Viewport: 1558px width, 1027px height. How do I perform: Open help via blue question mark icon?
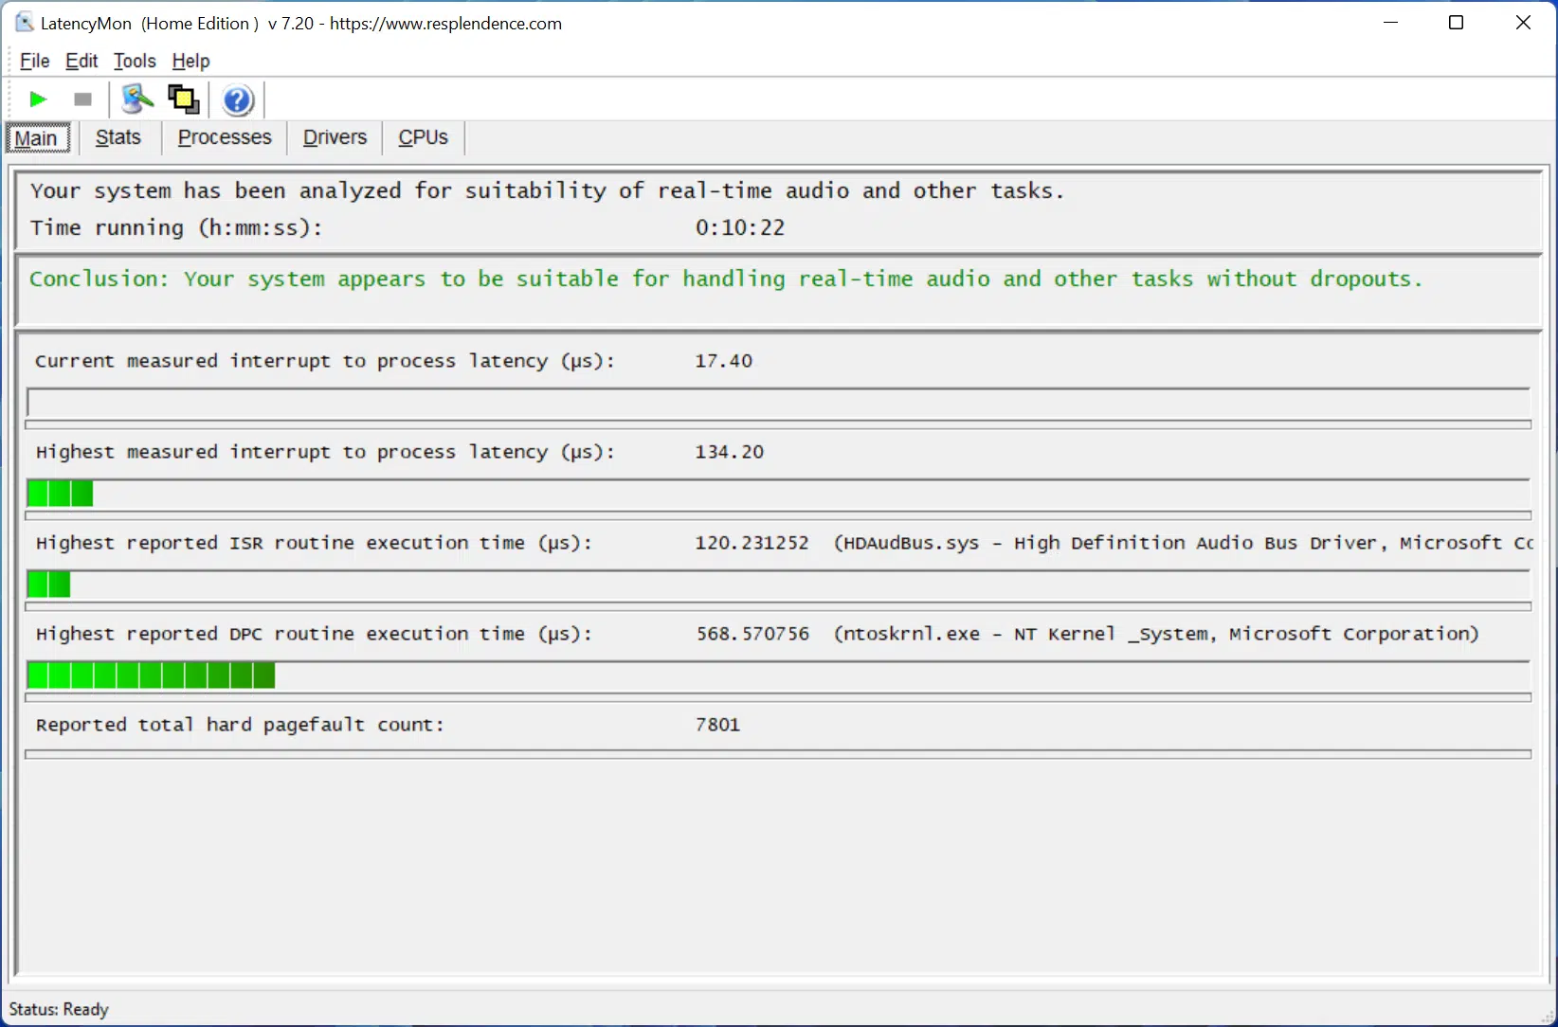238,99
